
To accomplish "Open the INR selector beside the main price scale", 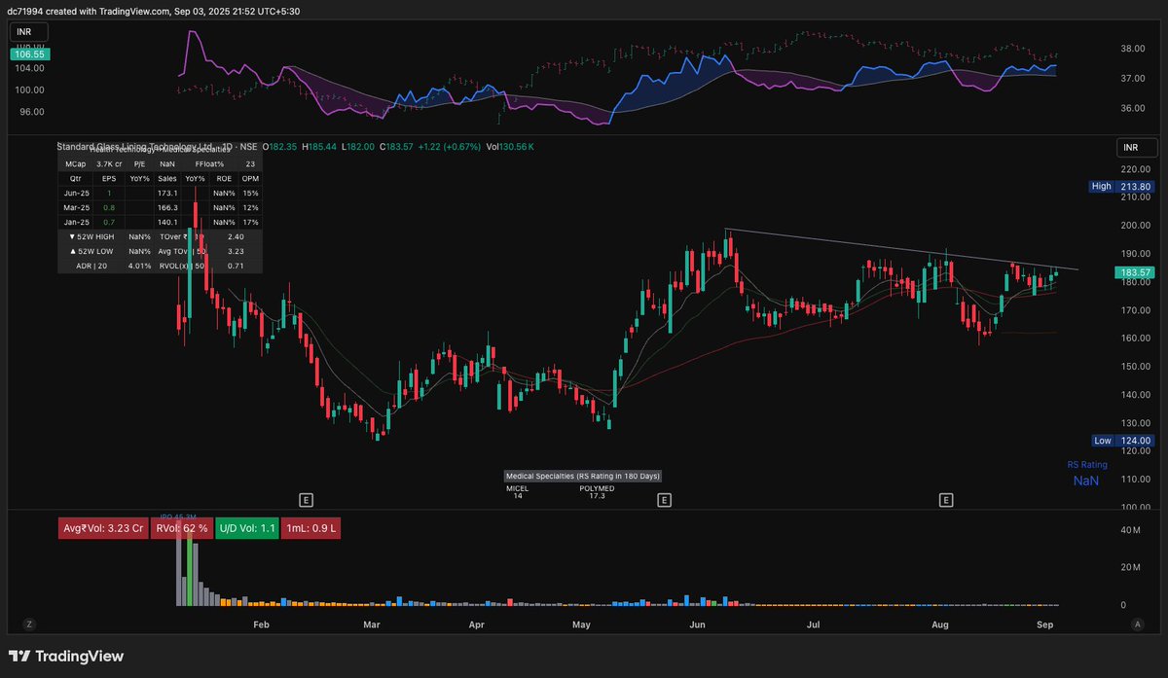I will [1135, 147].
